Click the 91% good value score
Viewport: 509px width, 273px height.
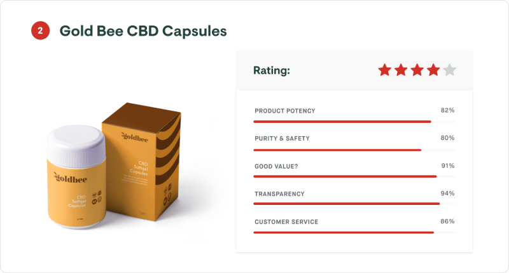click(448, 166)
